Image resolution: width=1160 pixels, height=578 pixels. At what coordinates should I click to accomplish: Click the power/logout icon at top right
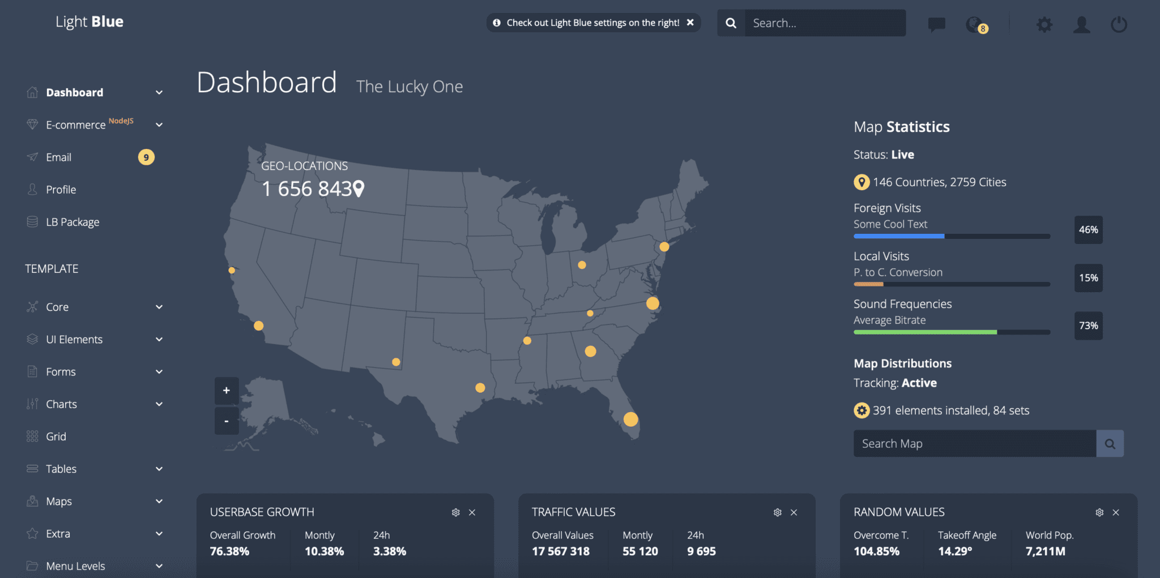1119,24
